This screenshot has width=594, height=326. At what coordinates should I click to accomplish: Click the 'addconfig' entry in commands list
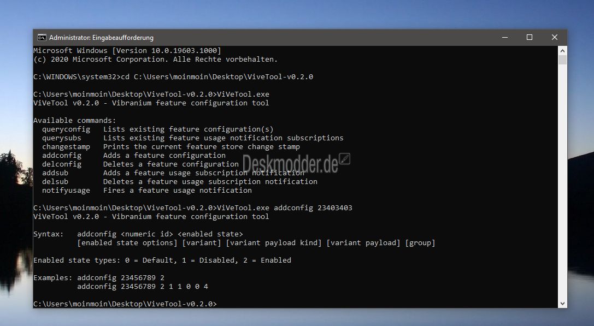click(x=61, y=156)
